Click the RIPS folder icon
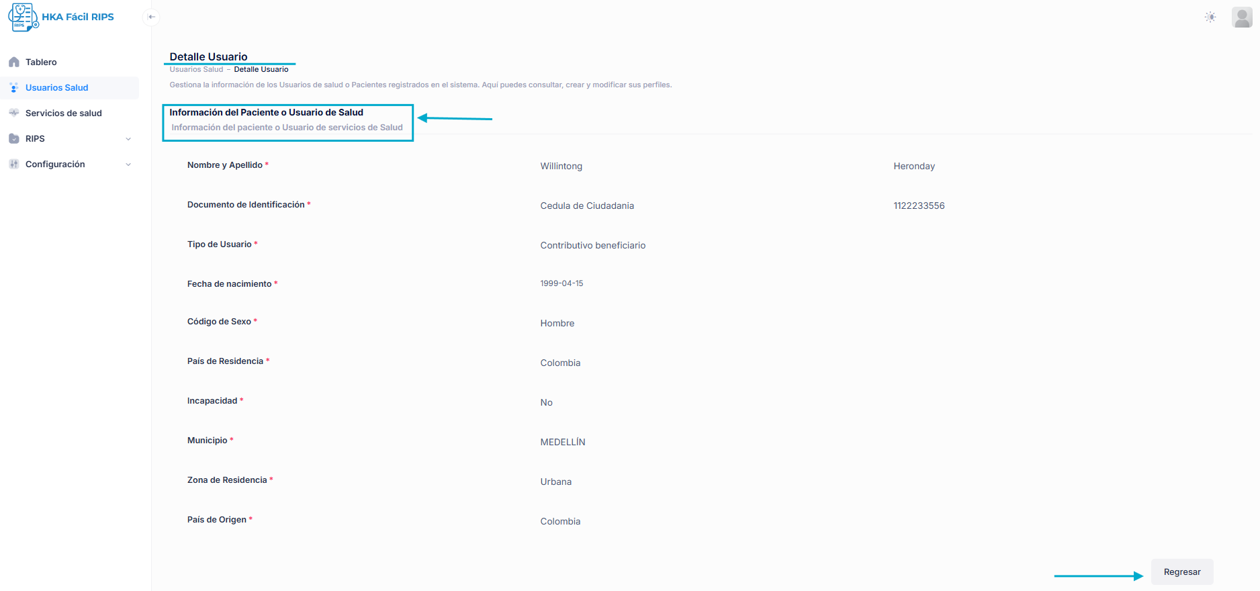This screenshot has height=591, width=1260. (x=14, y=139)
